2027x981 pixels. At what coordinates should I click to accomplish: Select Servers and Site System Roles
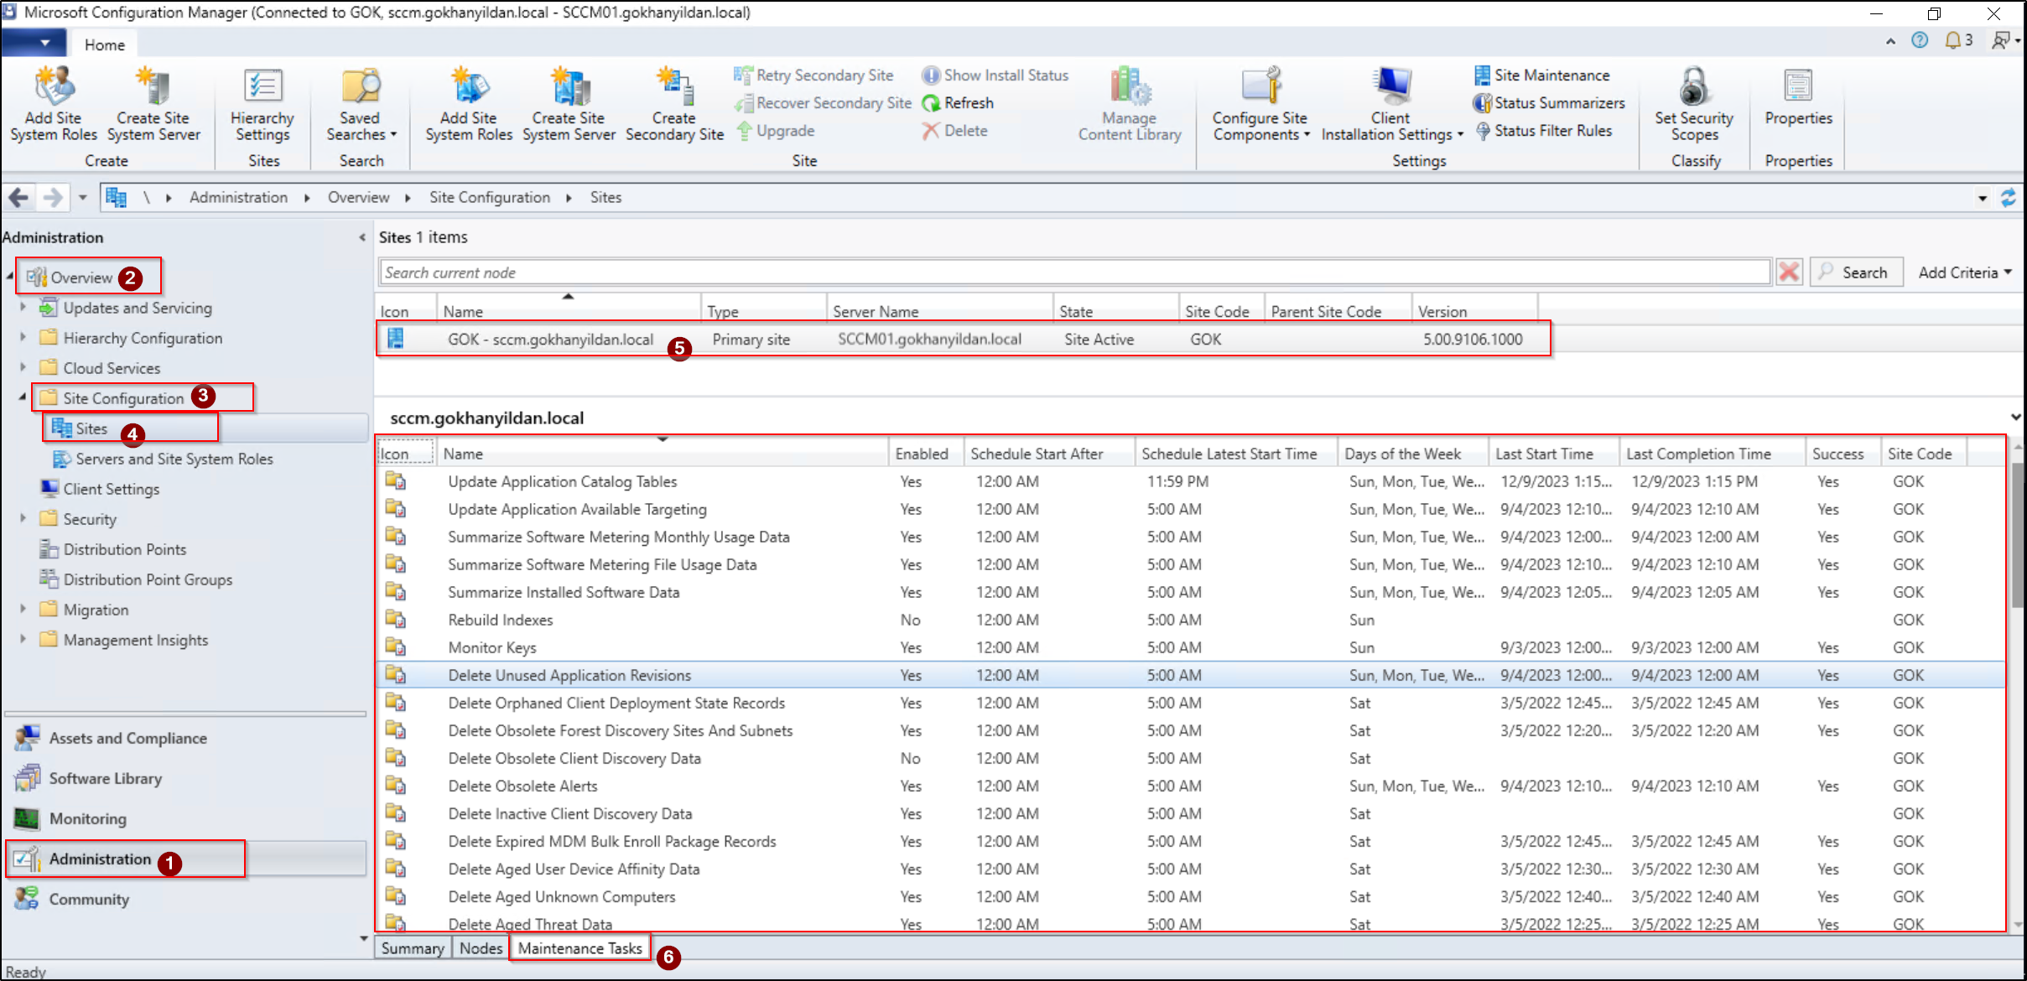(x=174, y=459)
